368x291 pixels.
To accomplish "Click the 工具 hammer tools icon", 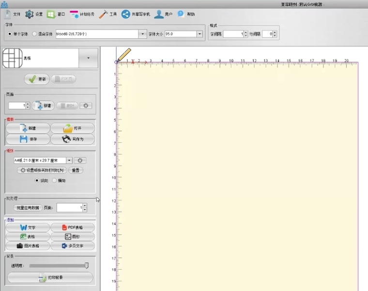I will (103, 14).
